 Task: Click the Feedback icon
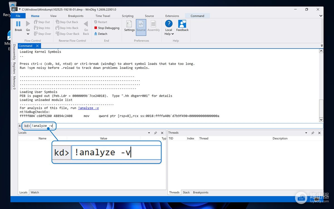pos(182,24)
